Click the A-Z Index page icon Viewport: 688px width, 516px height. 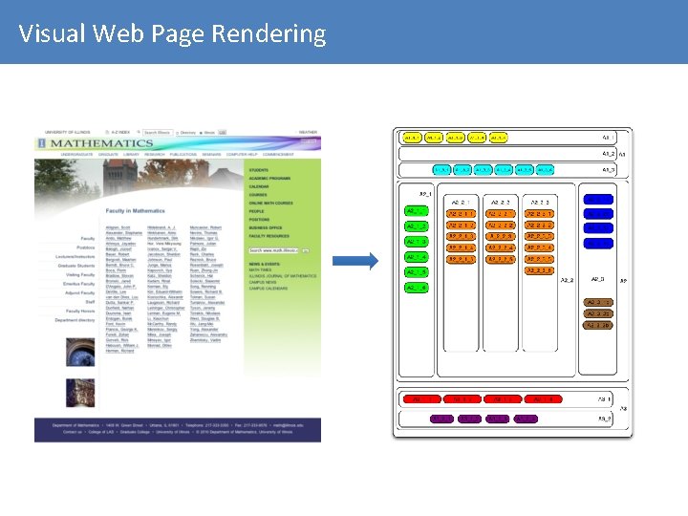[x=107, y=132]
